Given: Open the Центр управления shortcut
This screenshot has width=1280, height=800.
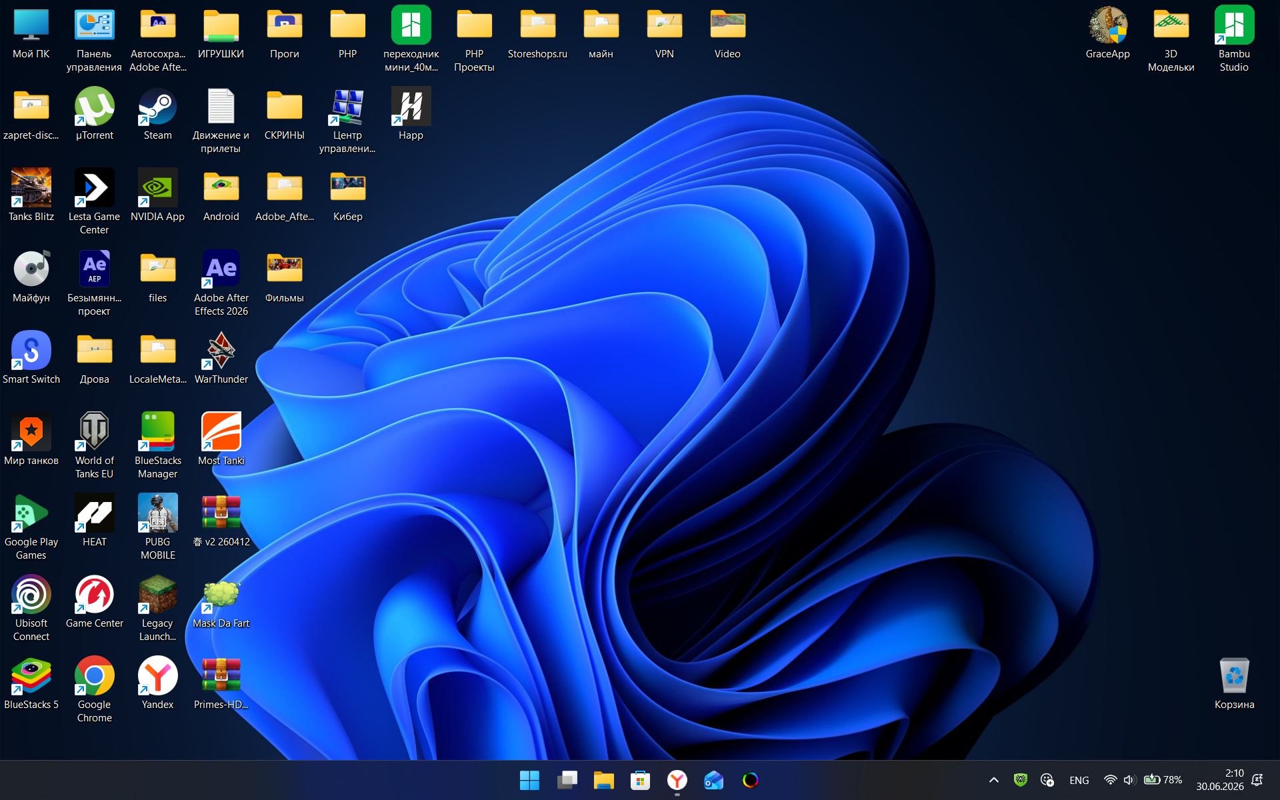Looking at the screenshot, I should tap(347, 121).
